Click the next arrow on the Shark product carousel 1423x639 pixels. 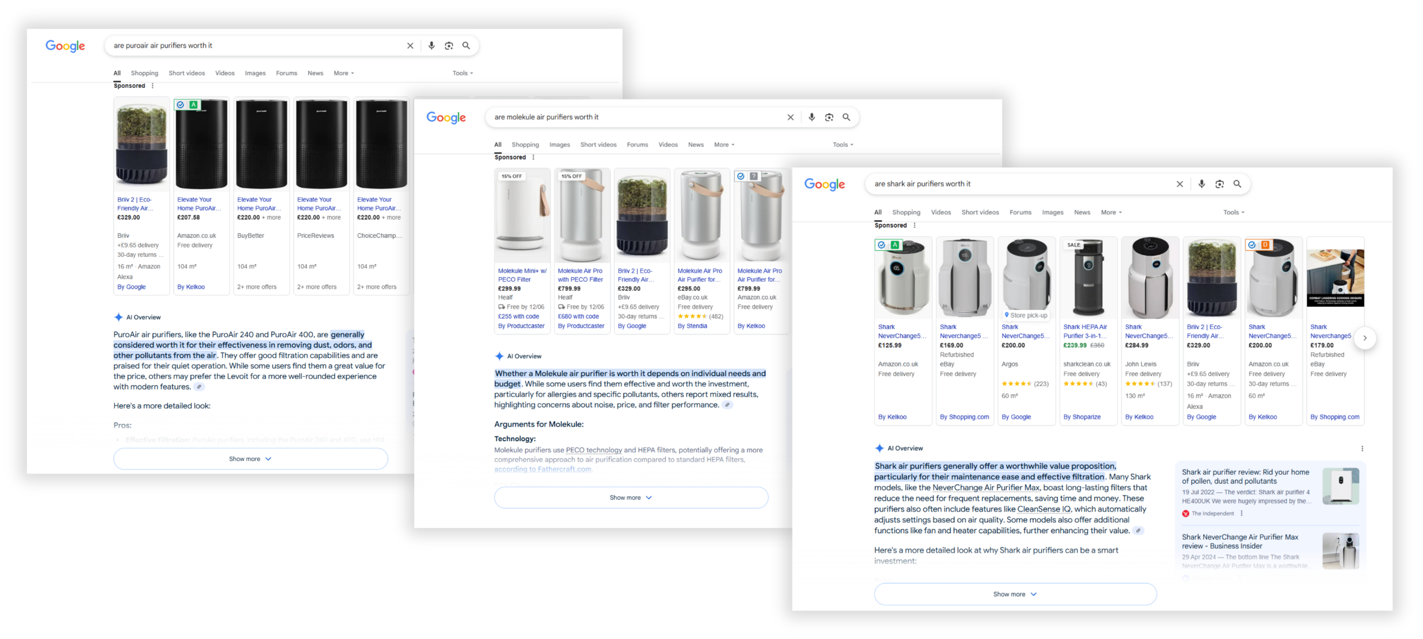pyautogui.click(x=1365, y=338)
